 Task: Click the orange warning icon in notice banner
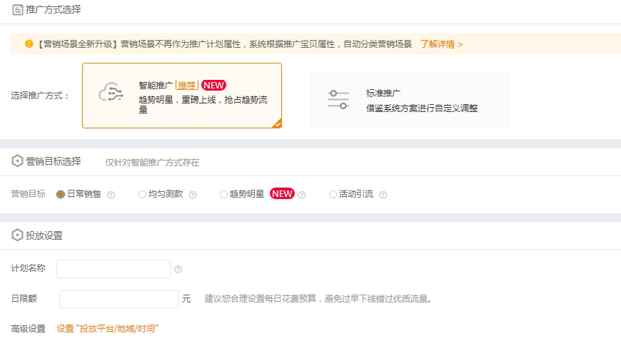click(29, 44)
